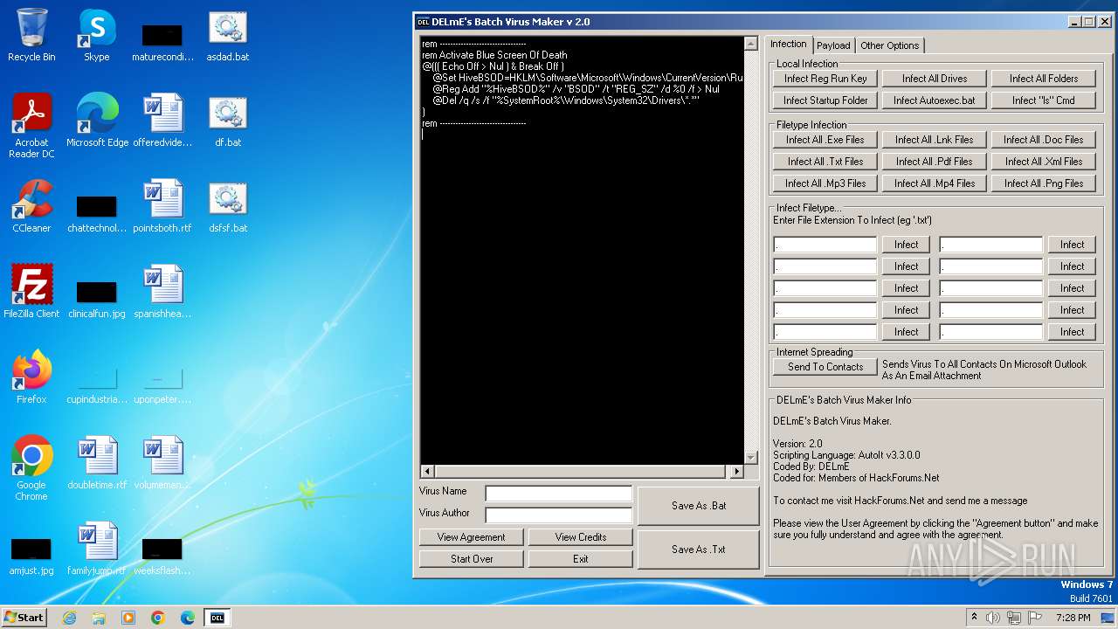Click the Infect All .Pdf Files button
The height and width of the screenshot is (629, 1118).
point(935,162)
